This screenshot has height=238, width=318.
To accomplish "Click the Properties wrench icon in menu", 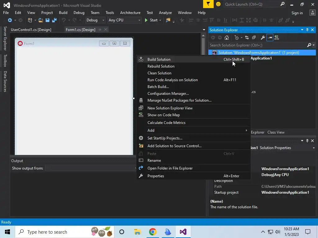I will coord(141,176).
